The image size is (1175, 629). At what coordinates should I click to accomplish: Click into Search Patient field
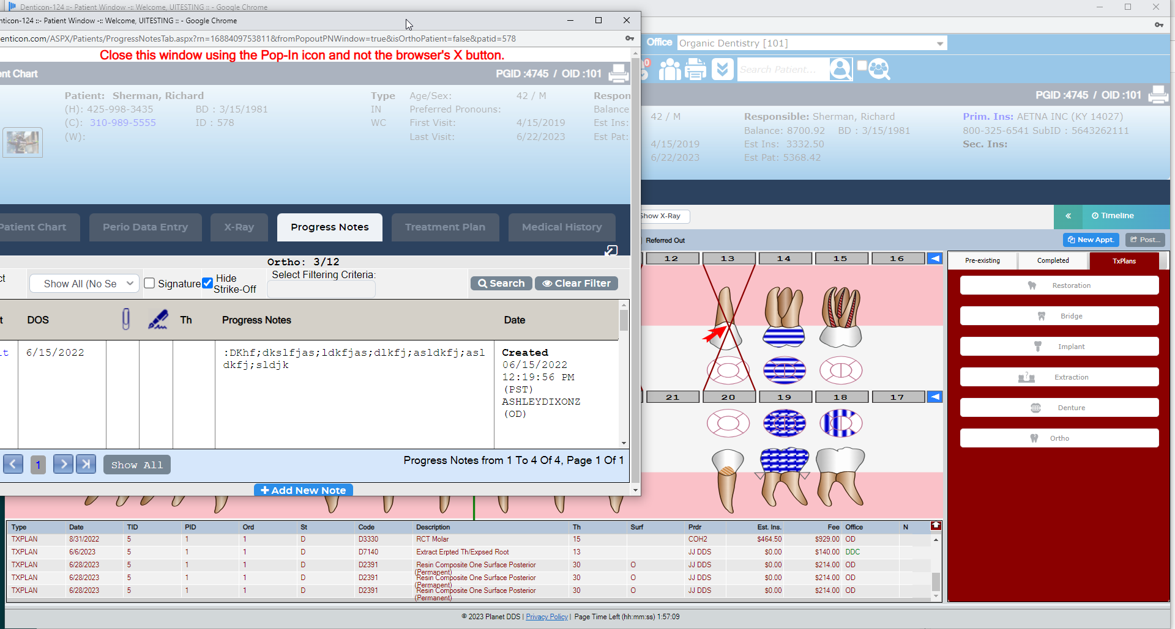click(x=783, y=69)
